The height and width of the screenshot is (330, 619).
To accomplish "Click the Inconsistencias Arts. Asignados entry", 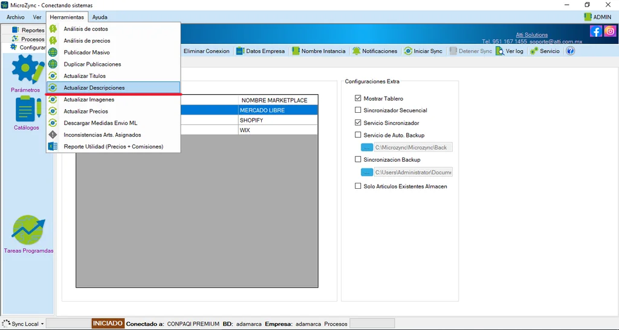I will (x=113, y=135).
